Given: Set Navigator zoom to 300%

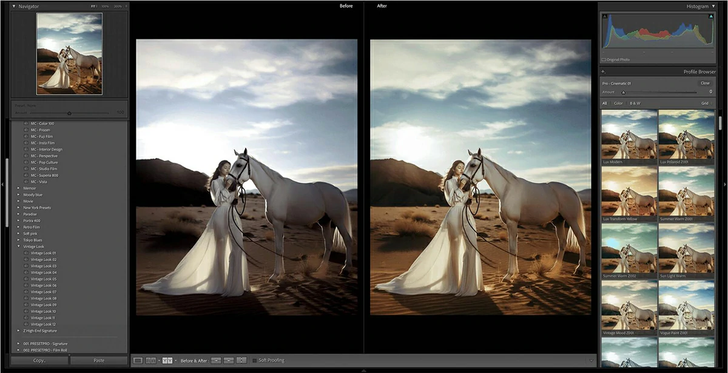Looking at the screenshot, I should (x=118, y=6).
